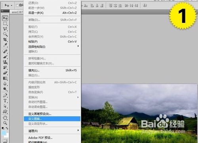Swap foreground and background colors
198x143 pixels.
[7, 128]
